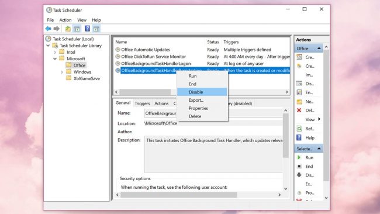Click the task Name input field
This screenshot has width=380, height=214.
coord(213,113)
